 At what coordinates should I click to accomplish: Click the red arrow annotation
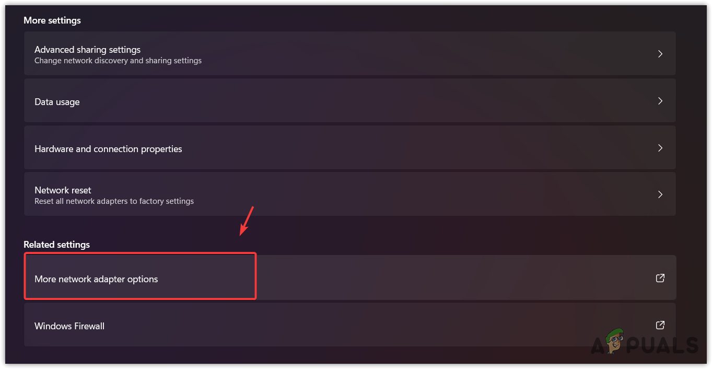[247, 221]
